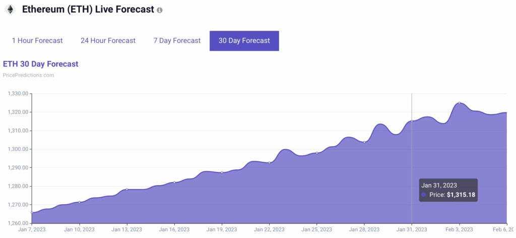Click the Feb 3, 2023 peak point

pos(459,103)
